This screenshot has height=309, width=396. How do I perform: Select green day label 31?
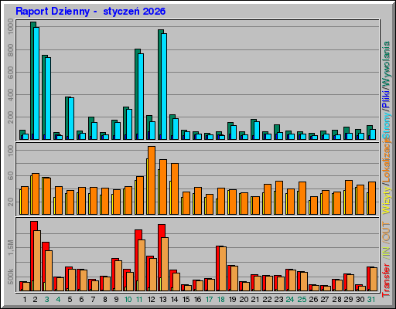371,300
